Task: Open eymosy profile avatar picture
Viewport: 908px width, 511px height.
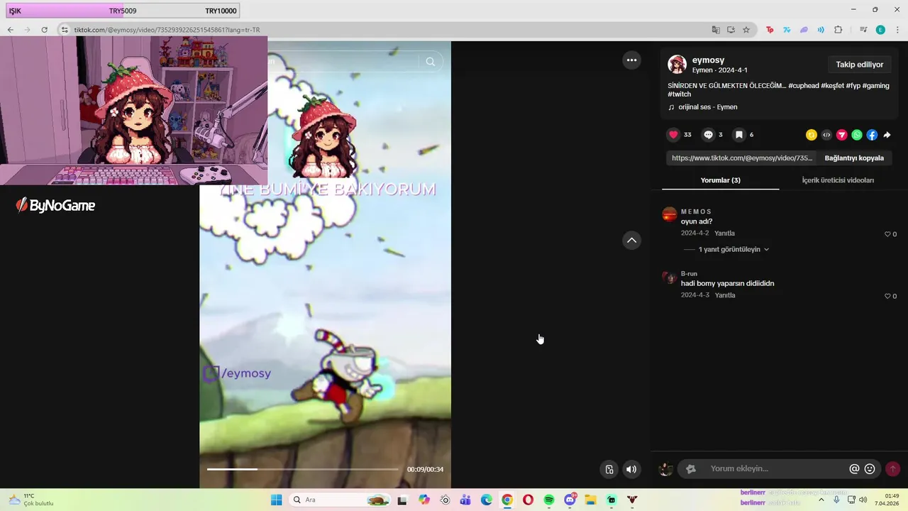Action: (x=677, y=65)
